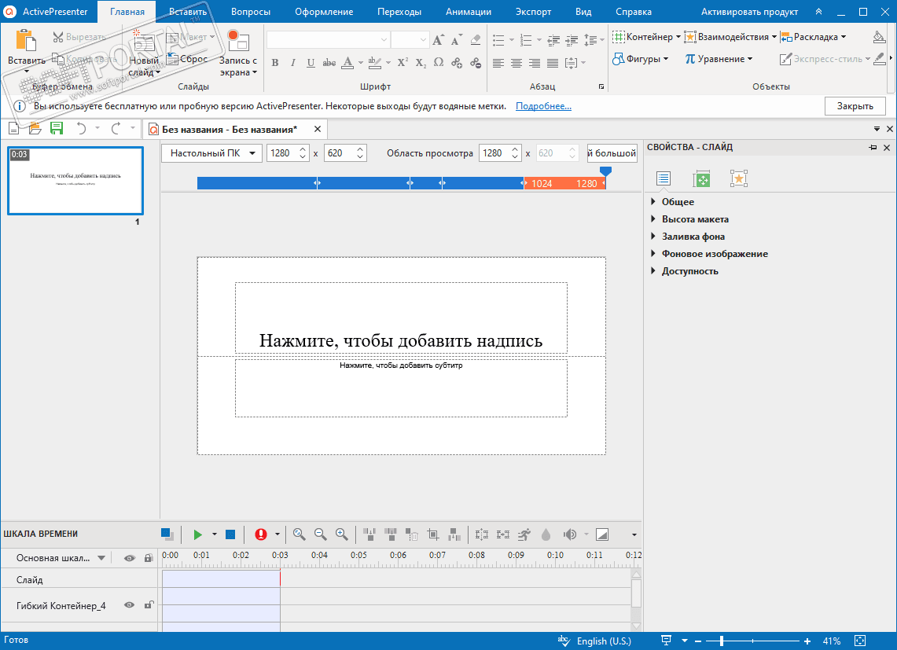897x650 pixels.
Task: Click the stop button in timeline toolbar
Action: click(230, 534)
